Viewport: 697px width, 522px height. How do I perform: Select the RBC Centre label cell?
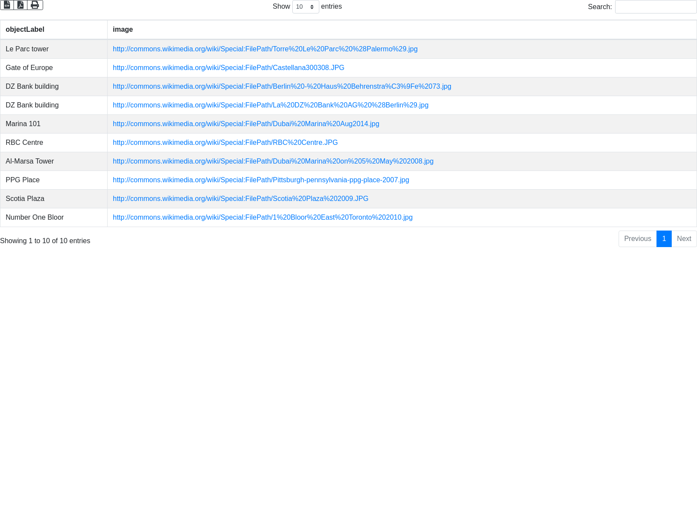click(x=54, y=143)
